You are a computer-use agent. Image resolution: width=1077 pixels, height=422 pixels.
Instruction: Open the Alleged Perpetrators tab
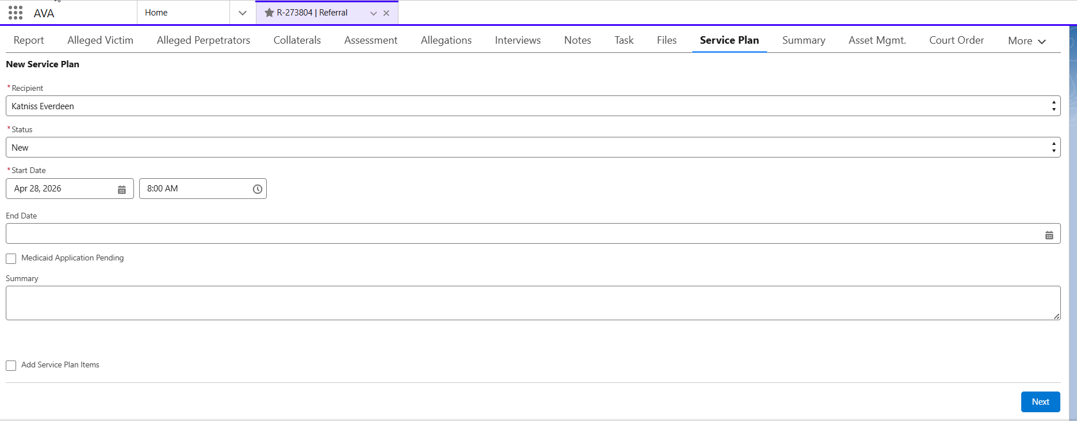coord(204,40)
